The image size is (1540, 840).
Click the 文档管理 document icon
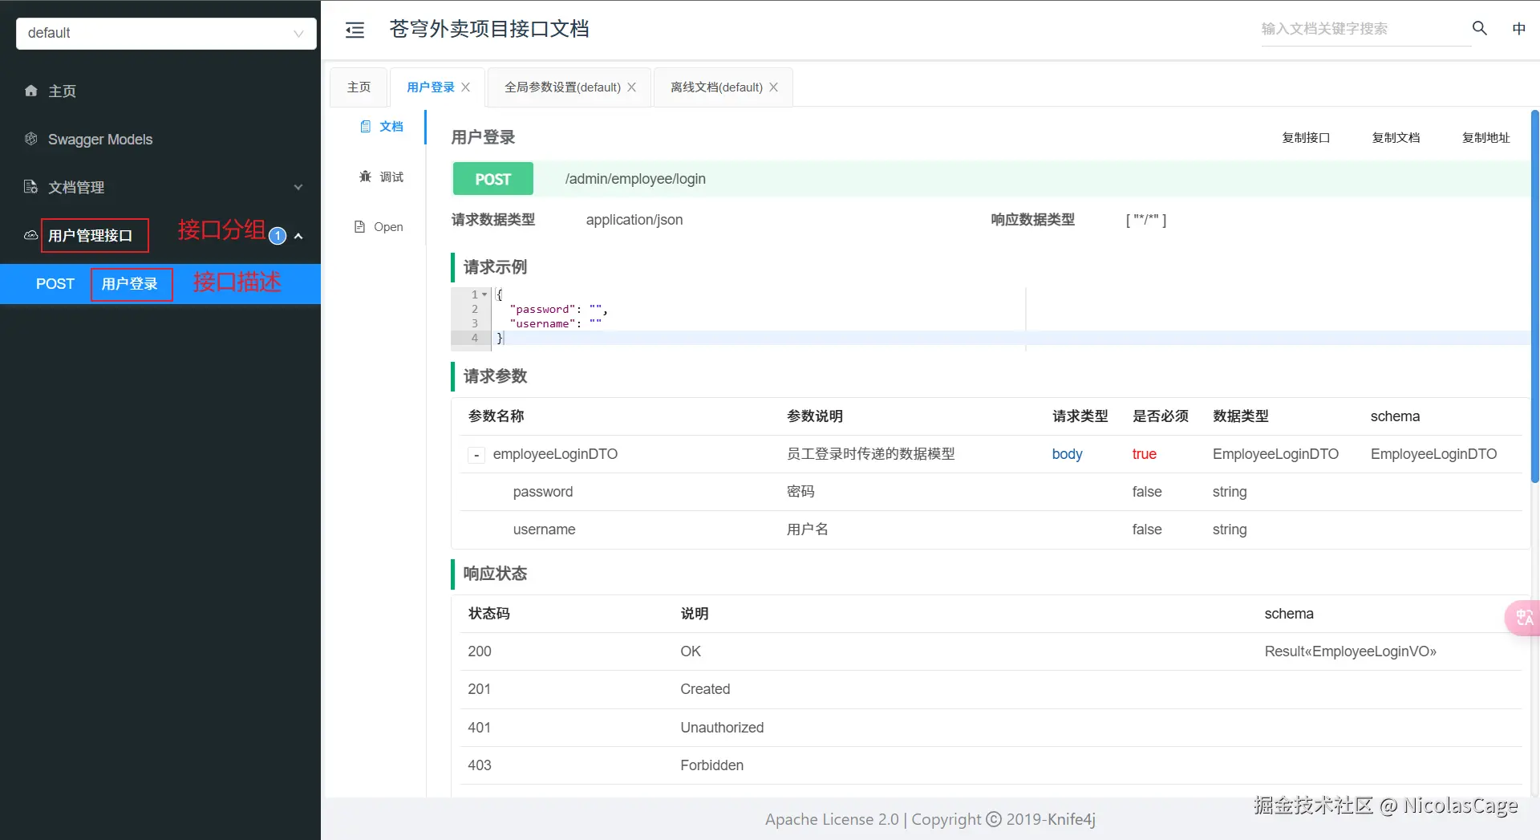click(31, 187)
